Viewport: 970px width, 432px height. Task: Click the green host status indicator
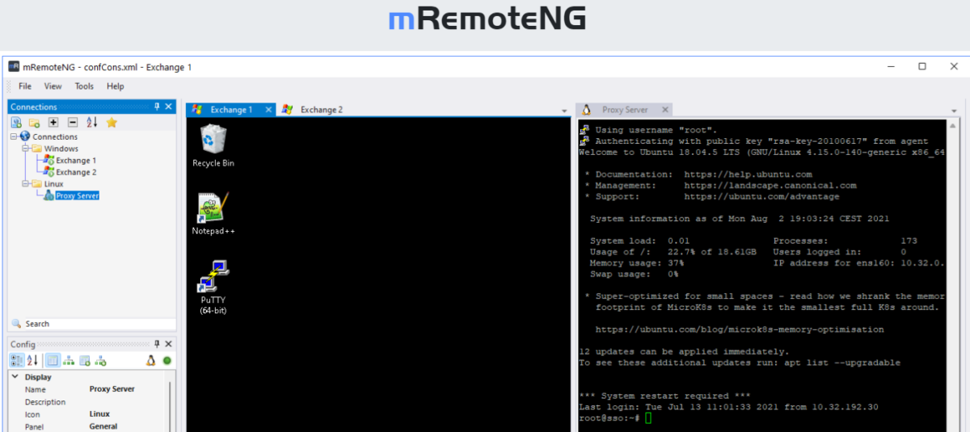pyautogui.click(x=167, y=360)
